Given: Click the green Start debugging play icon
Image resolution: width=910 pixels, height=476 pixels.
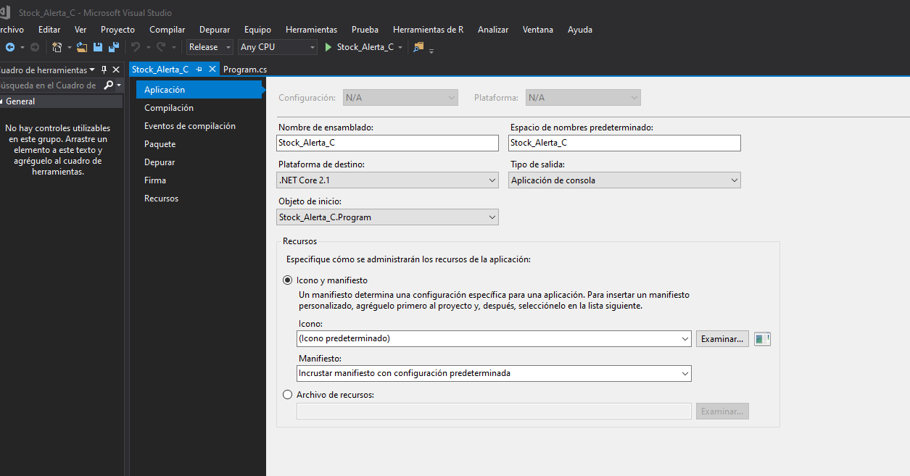Looking at the screenshot, I should click(x=328, y=47).
